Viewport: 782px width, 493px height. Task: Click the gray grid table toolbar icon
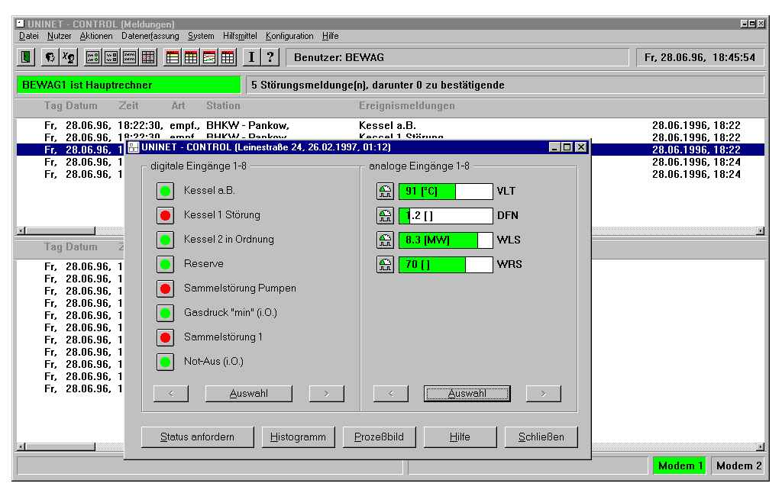point(148,57)
